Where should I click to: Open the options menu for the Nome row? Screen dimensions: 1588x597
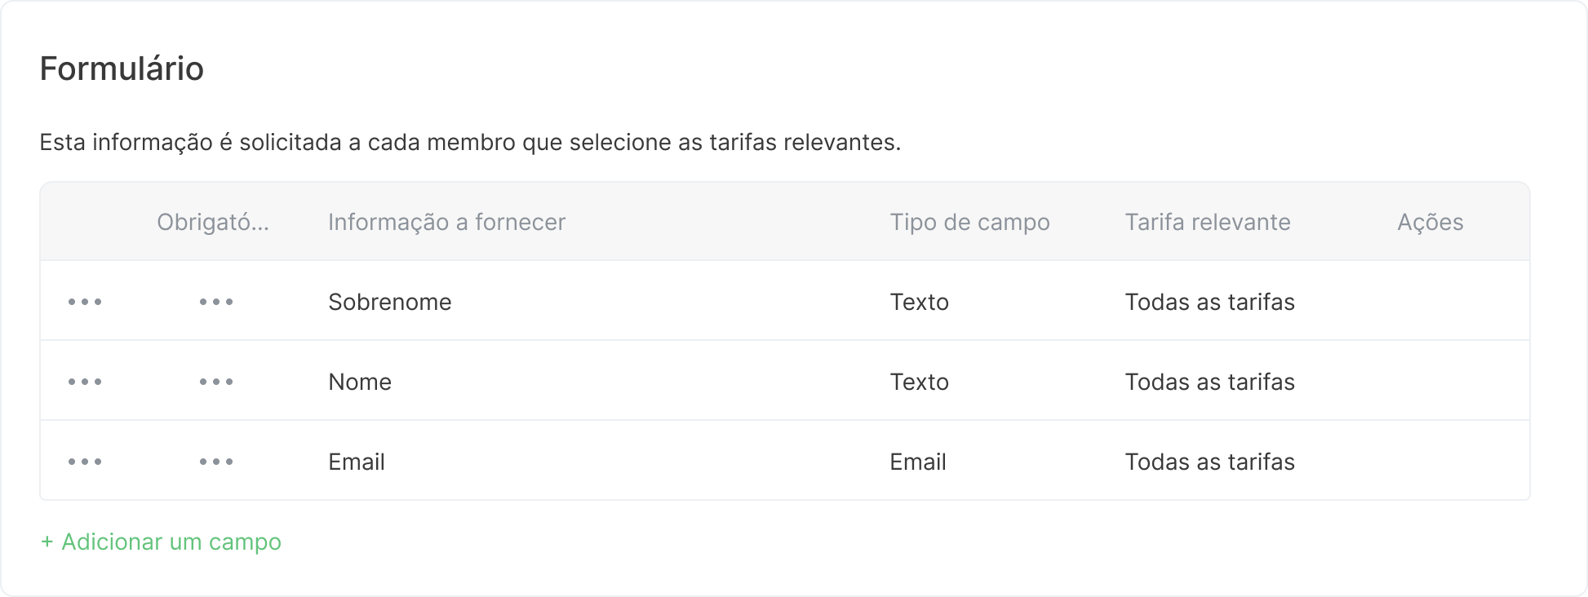(86, 380)
